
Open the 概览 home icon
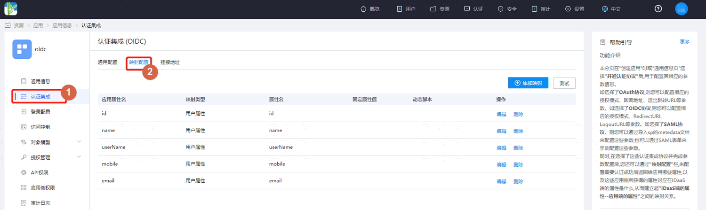pyautogui.click(x=363, y=9)
